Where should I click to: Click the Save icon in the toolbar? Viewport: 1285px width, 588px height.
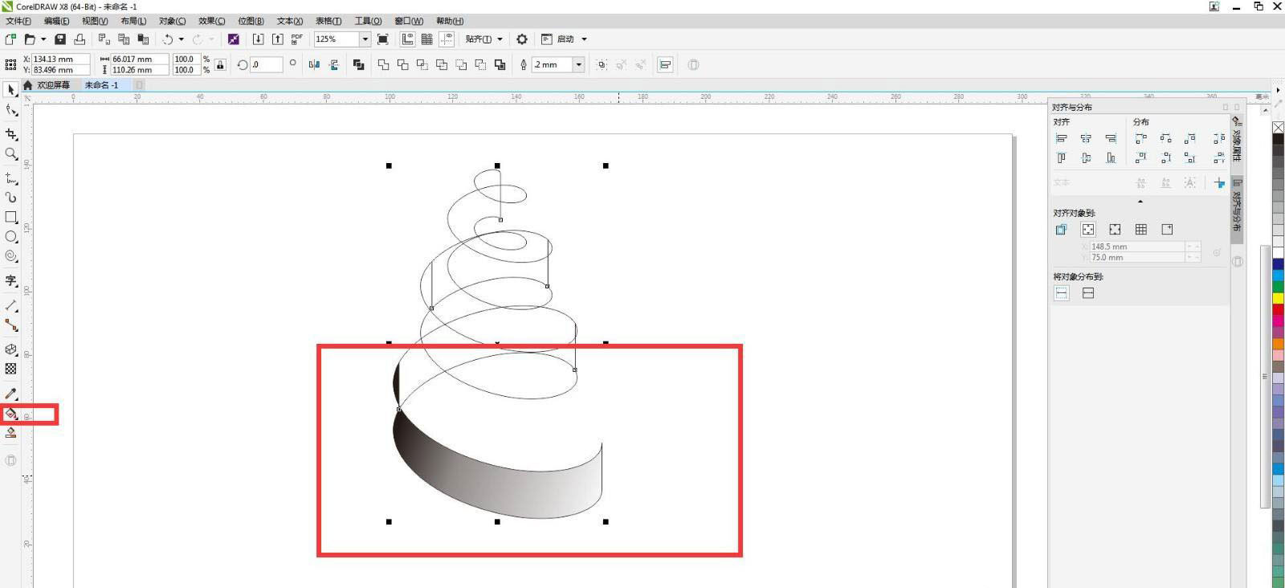pos(60,39)
